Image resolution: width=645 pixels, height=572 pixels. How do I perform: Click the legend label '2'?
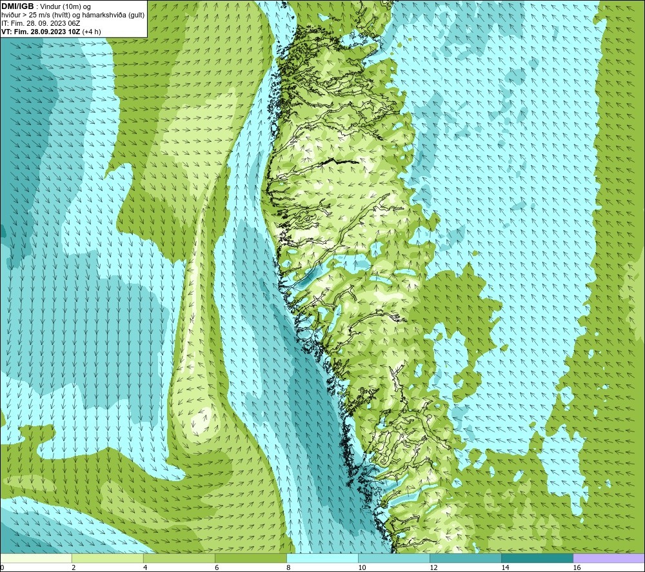tap(74, 568)
